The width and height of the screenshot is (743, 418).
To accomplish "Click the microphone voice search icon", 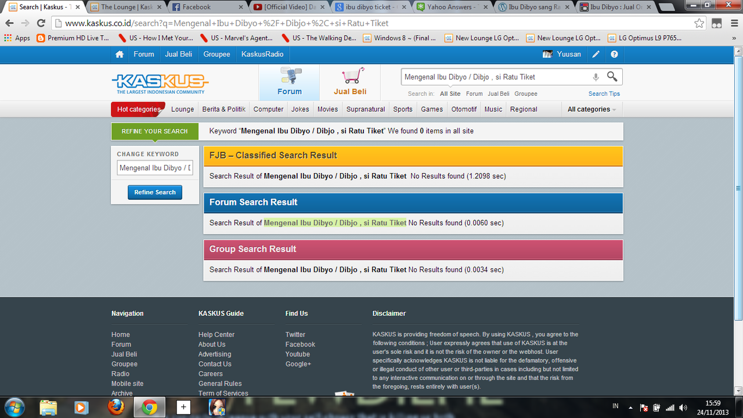I will coord(596,77).
